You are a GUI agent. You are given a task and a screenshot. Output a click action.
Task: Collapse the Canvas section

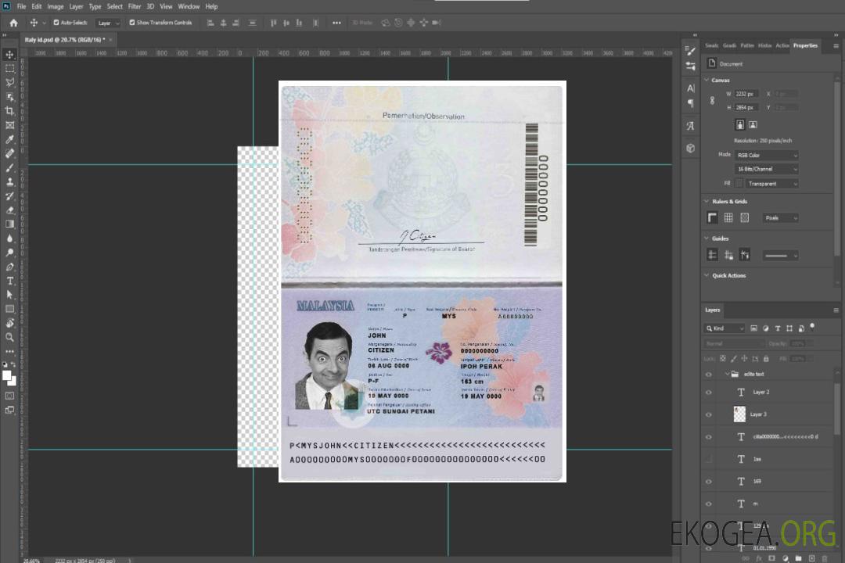[x=707, y=81]
